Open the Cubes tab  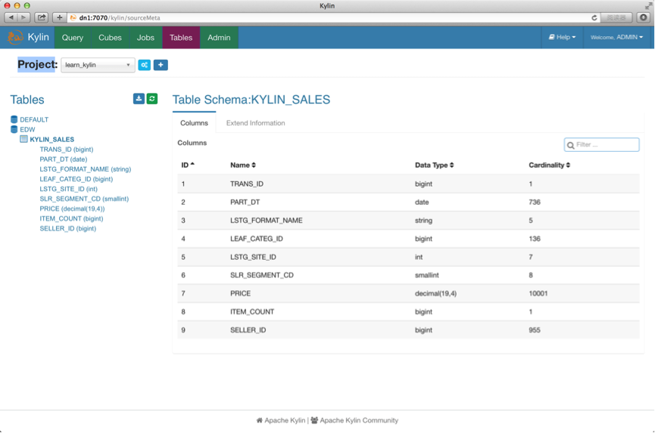[110, 38]
